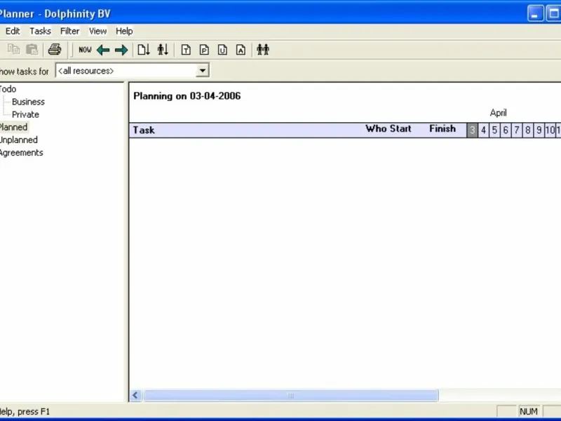
Task: Click the two-people resources icon
Action: [263, 49]
